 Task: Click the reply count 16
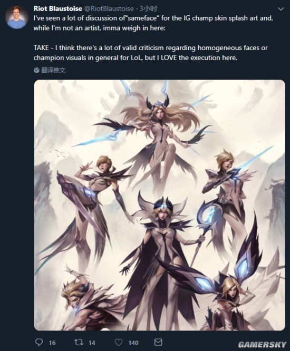[x=52, y=343]
